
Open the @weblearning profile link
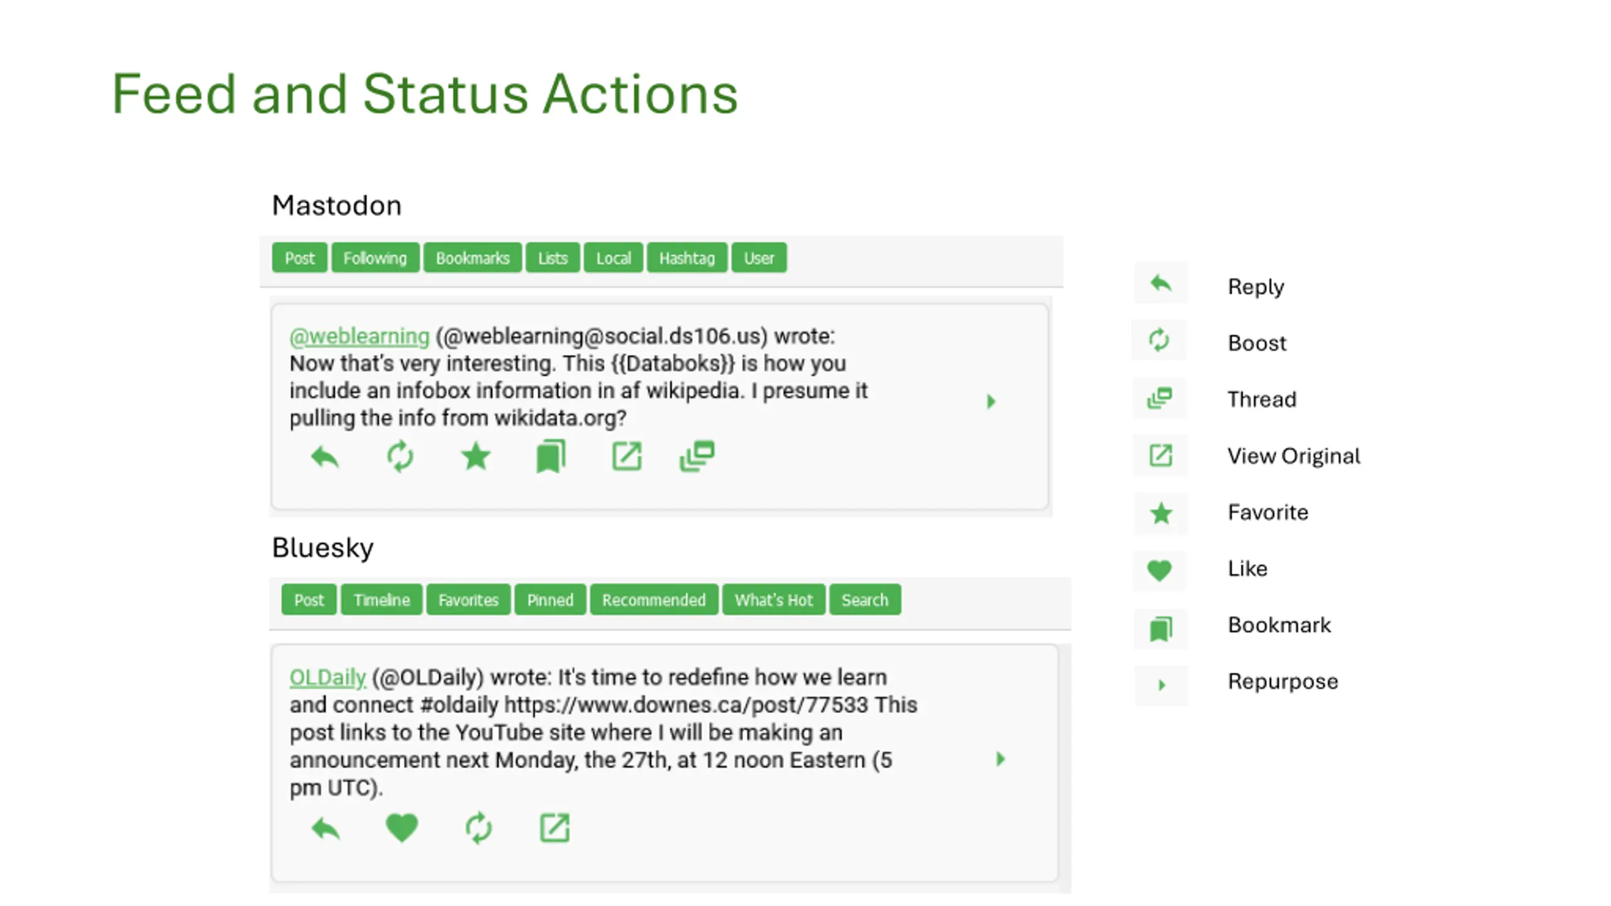(x=359, y=336)
